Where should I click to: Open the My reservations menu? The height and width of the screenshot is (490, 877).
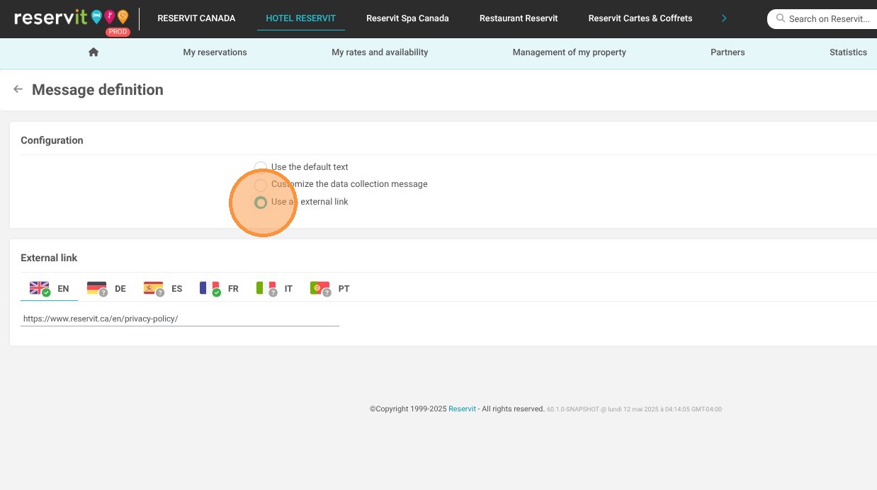(x=215, y=52)
